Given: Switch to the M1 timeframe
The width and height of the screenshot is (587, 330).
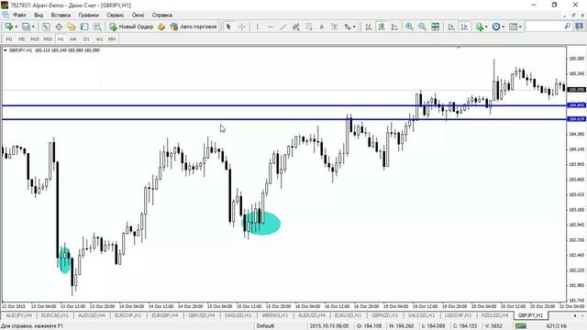Looking at the screenshot, I should point(9,38).
